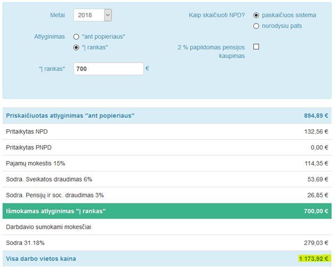335x269 pixels.
Task: Select the Pritaikytas NPD row label
Action: point(26,131)
